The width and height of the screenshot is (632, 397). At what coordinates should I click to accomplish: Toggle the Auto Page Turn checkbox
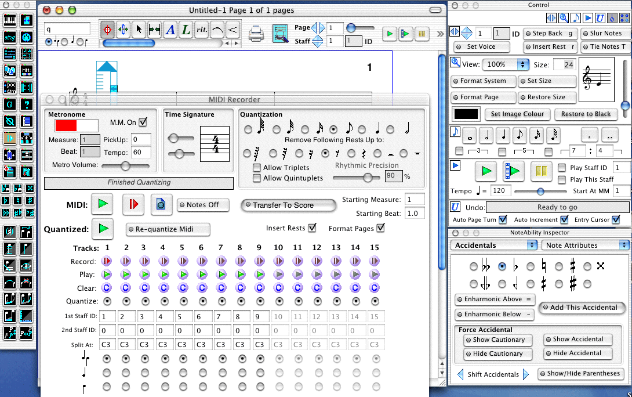[503, 219]
